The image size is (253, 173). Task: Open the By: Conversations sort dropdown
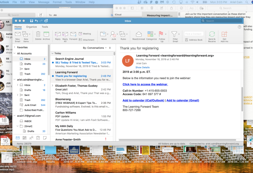pyautogui.click(x=95, y=48)
